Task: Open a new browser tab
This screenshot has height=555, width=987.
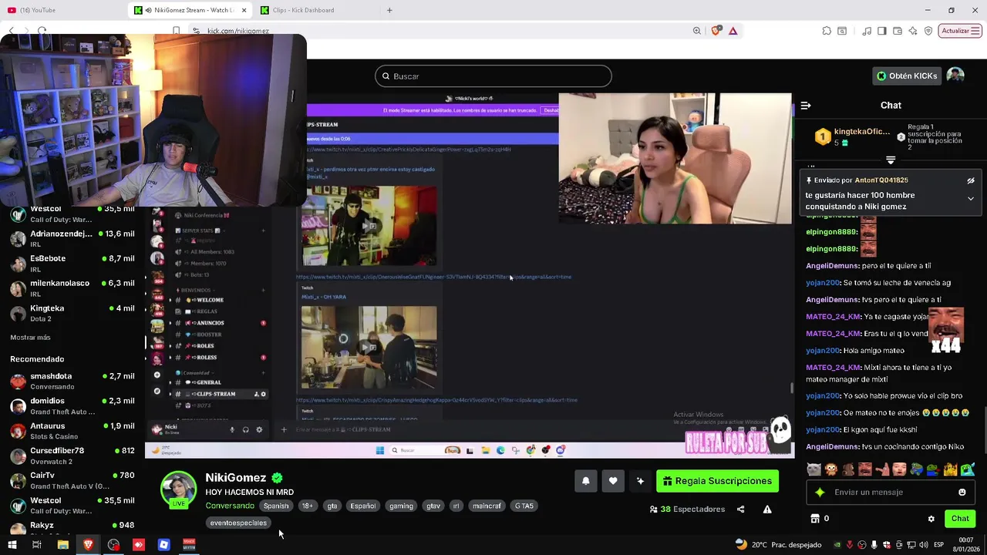Action: (x=389, y=10)
